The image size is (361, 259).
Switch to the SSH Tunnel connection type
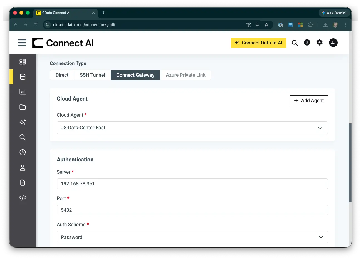[92, 75]
